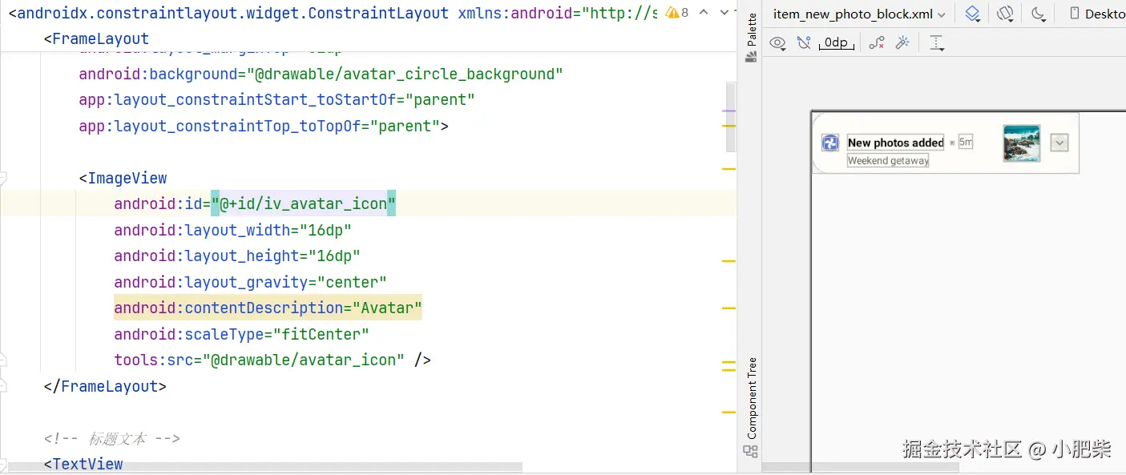Screen dimensions: 1126x475
Task: Click layout_constraintStart_toStartOf line
Action: [x=276, y=99]
